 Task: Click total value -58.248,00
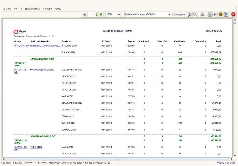[216, 123]
